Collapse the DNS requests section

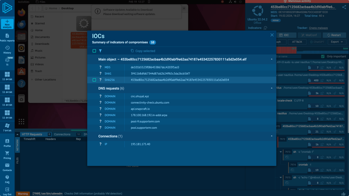pos(271,88)
